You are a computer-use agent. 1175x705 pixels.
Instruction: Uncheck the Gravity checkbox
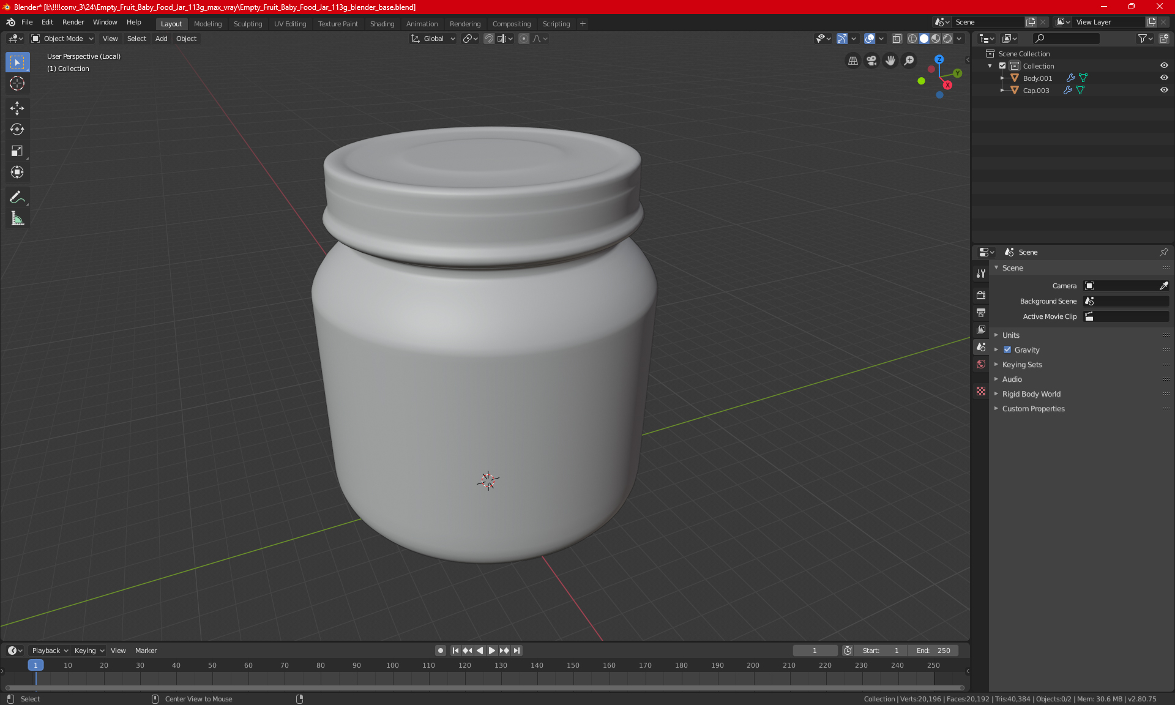click(x=1007, y=350)
